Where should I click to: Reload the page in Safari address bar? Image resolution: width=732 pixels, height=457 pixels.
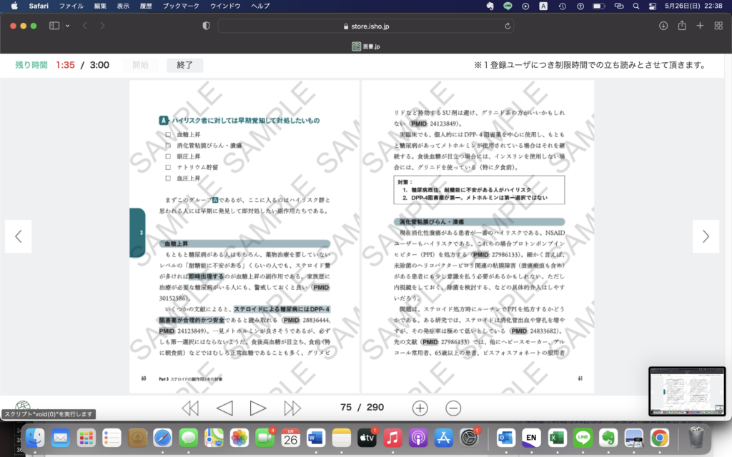click(x=508, y=26)
